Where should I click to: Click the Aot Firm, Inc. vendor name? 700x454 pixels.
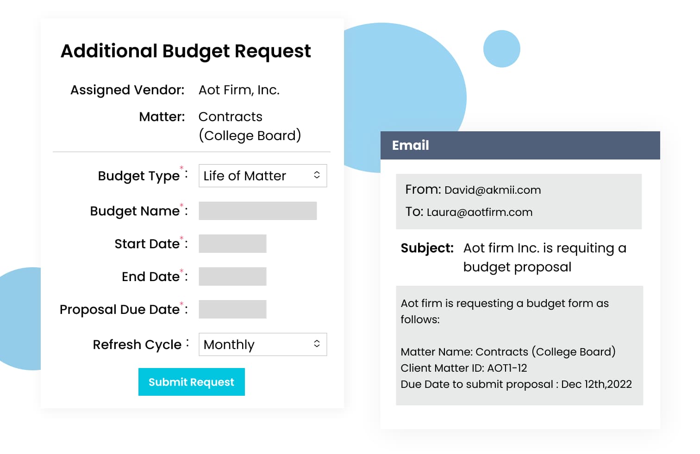239,90
